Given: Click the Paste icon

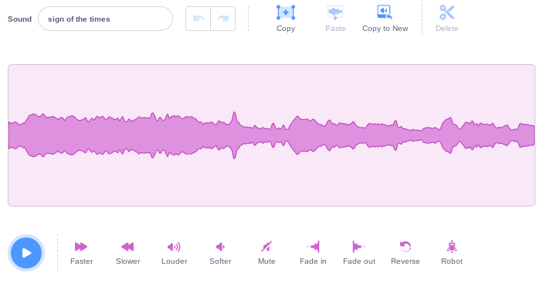Looking at the screenshot, I should coord(335,12).
